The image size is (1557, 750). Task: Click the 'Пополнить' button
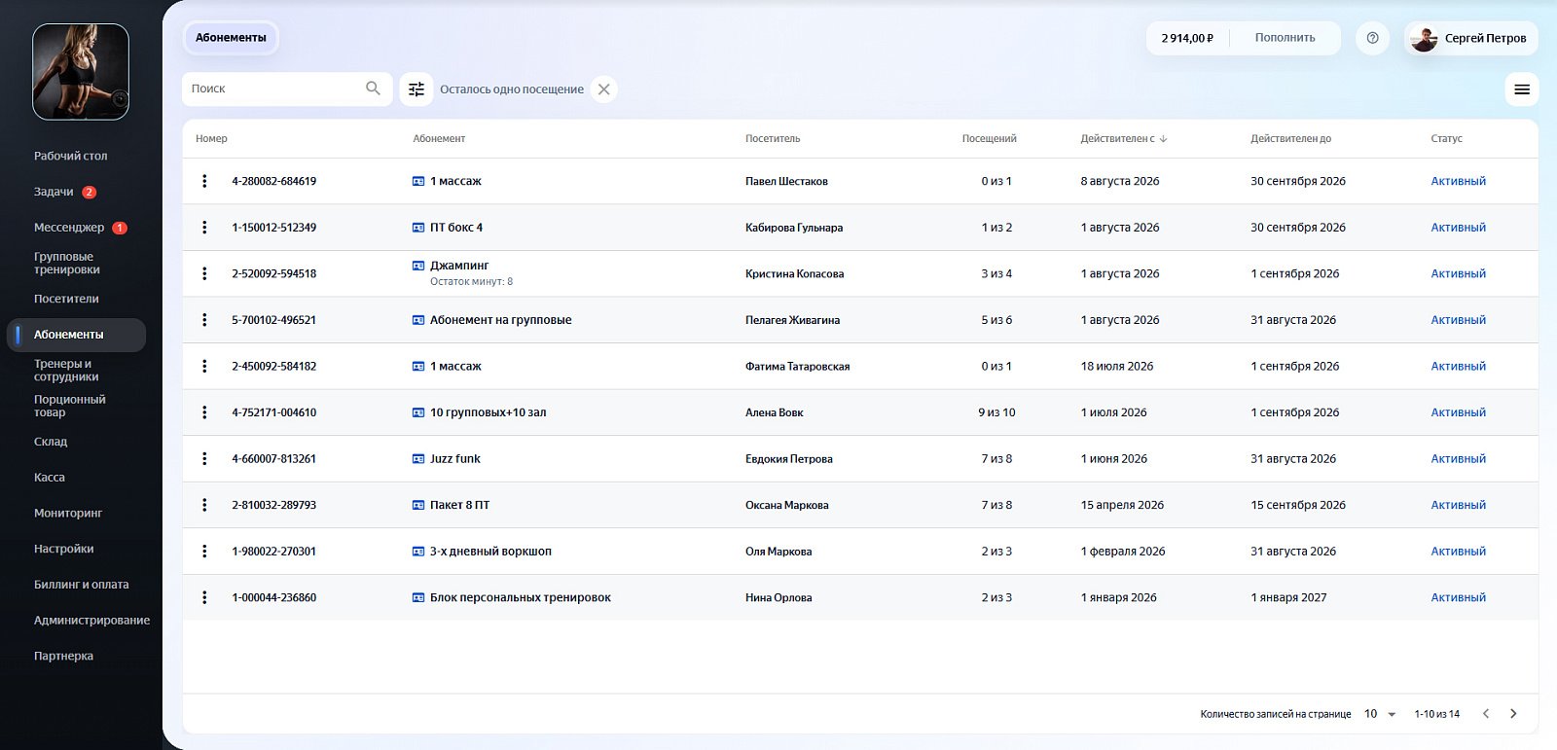(1285, 38)
